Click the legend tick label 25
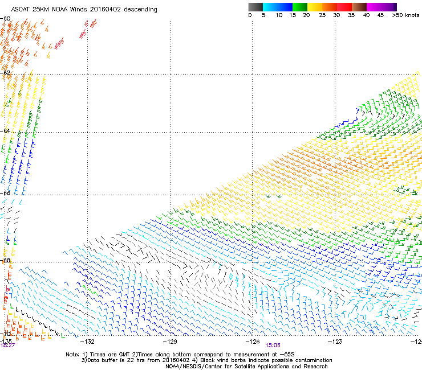The width and height of the screenshot is (422, 370). (322, 15)
